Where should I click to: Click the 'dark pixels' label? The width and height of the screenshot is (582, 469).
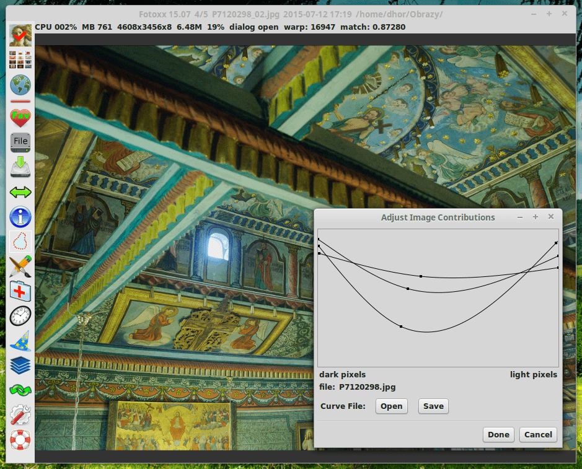[x=342, y=374]
